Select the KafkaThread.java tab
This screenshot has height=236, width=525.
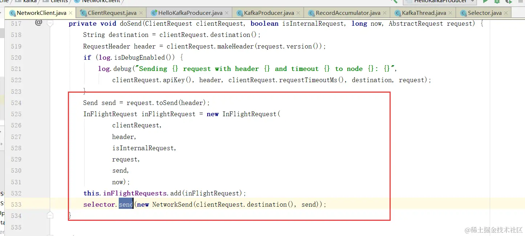(x=424, y=13)
